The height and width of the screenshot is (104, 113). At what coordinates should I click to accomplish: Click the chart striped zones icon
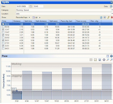click(91, 60)
